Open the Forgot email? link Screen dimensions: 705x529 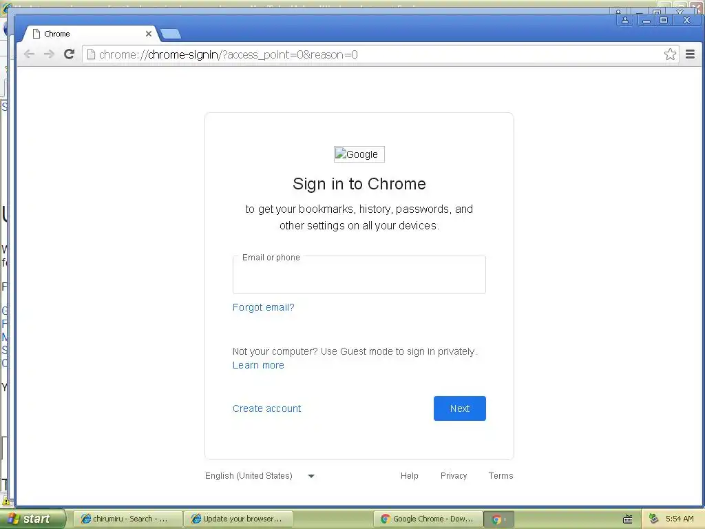coord(264,307)
